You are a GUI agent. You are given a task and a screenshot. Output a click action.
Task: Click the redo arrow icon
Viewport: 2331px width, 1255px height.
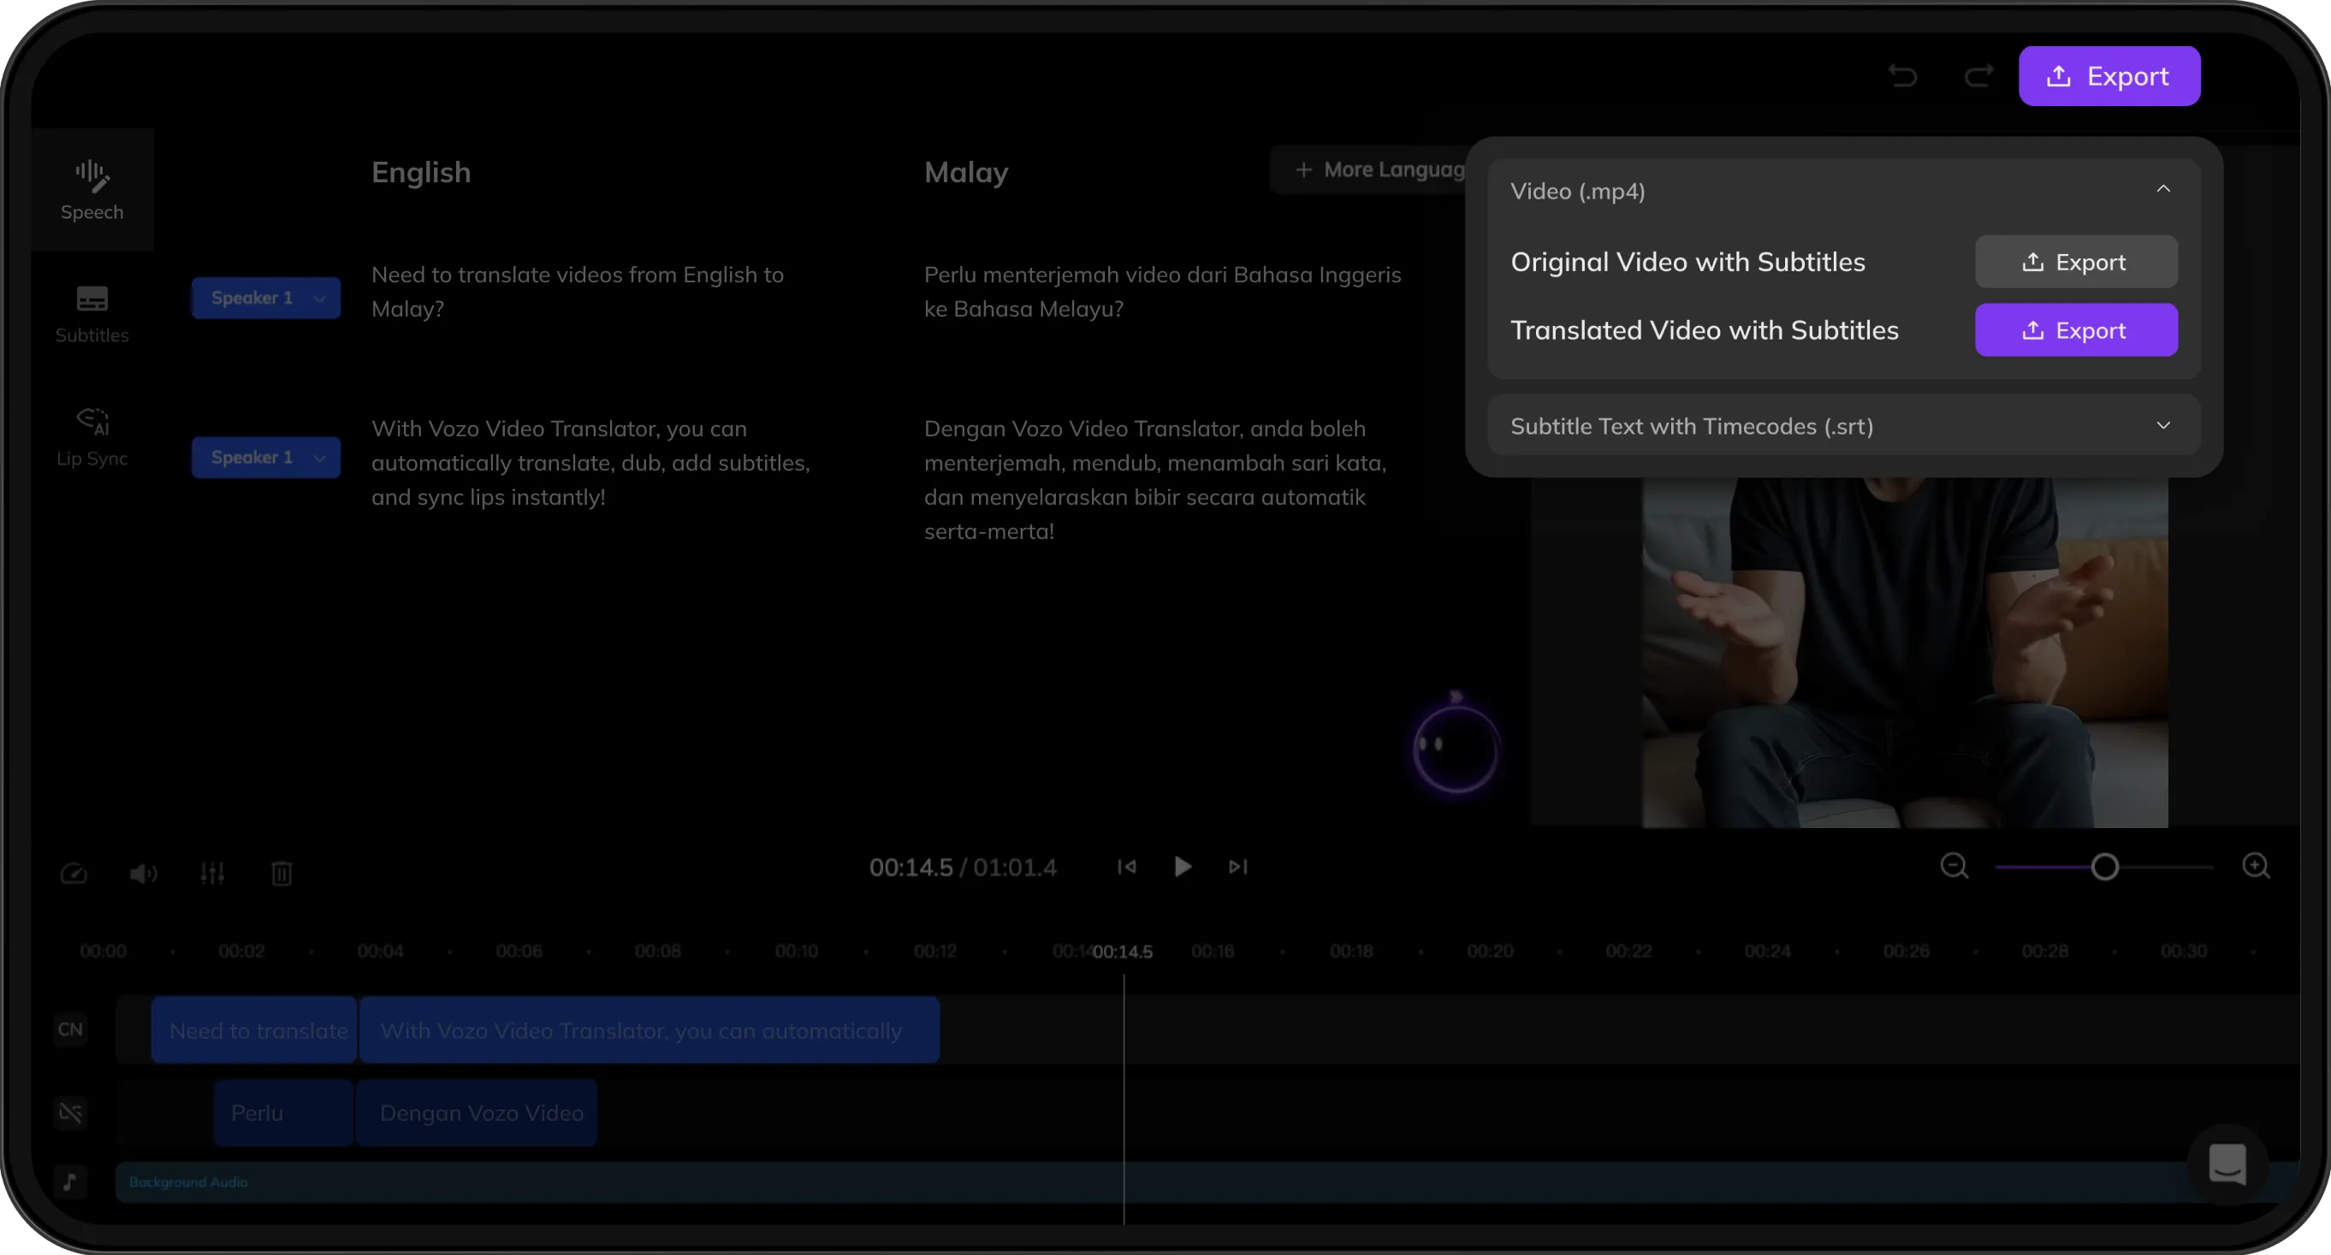pos(1978,76)
